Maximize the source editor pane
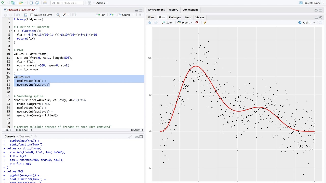Screen dimensions: 326x183 pyautogui.click(x=141, y=10)
